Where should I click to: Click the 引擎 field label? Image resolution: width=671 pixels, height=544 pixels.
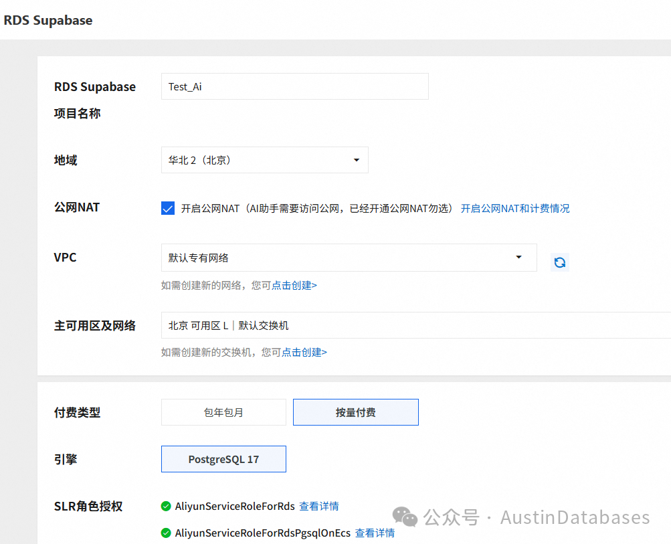66,459
